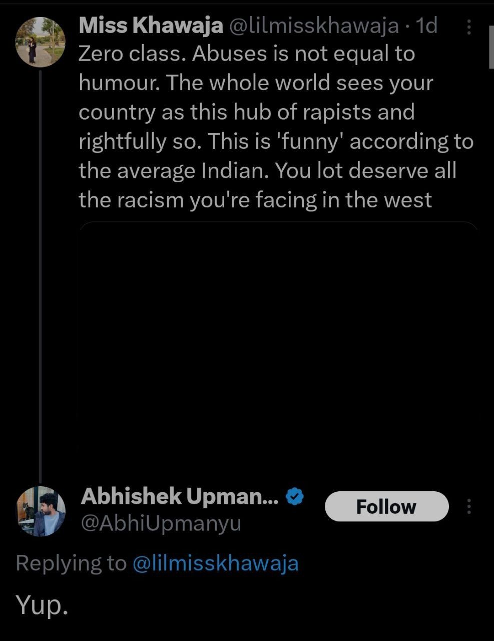
Task: Open the three-dot menu on Abhishek's reply
Action: 468,507
